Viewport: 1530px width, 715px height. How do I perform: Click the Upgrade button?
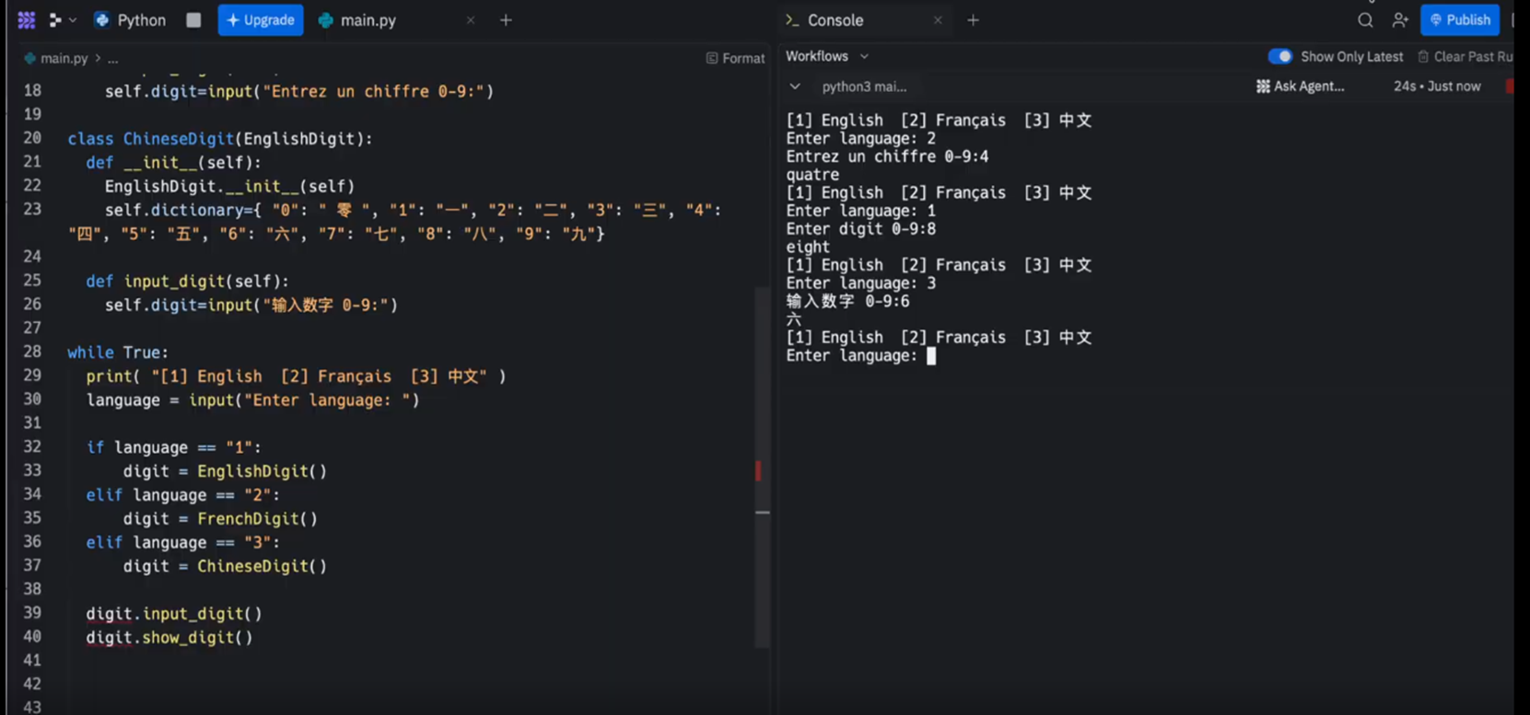(261, 20)
